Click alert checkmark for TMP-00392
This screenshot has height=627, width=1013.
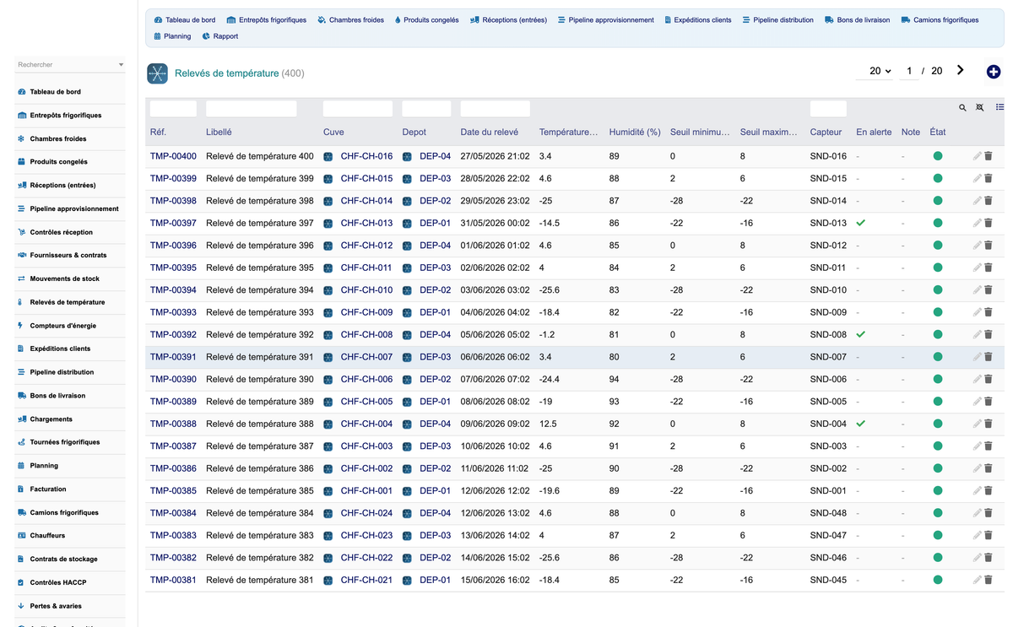point(861,334)
